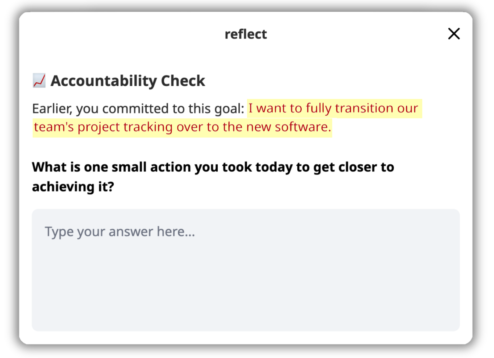This screenshot has height=358, width=494.
Task: Click the "achieving it?" question line
Action: pos(73,187)
